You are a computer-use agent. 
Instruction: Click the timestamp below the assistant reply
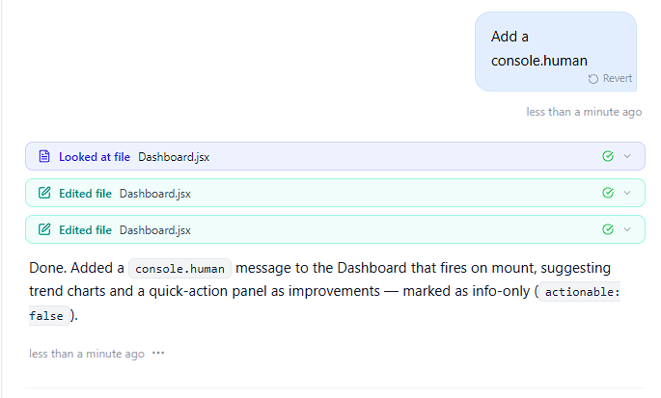pyautogui.click(x=87, y=354)
